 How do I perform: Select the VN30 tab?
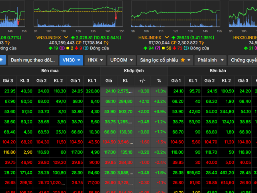click(71, 60)
